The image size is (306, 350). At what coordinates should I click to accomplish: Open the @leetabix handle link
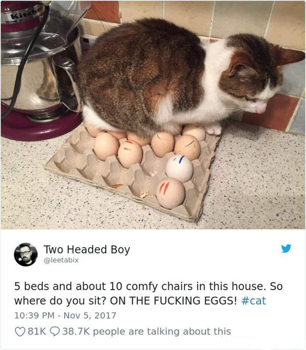coord(61,260)
